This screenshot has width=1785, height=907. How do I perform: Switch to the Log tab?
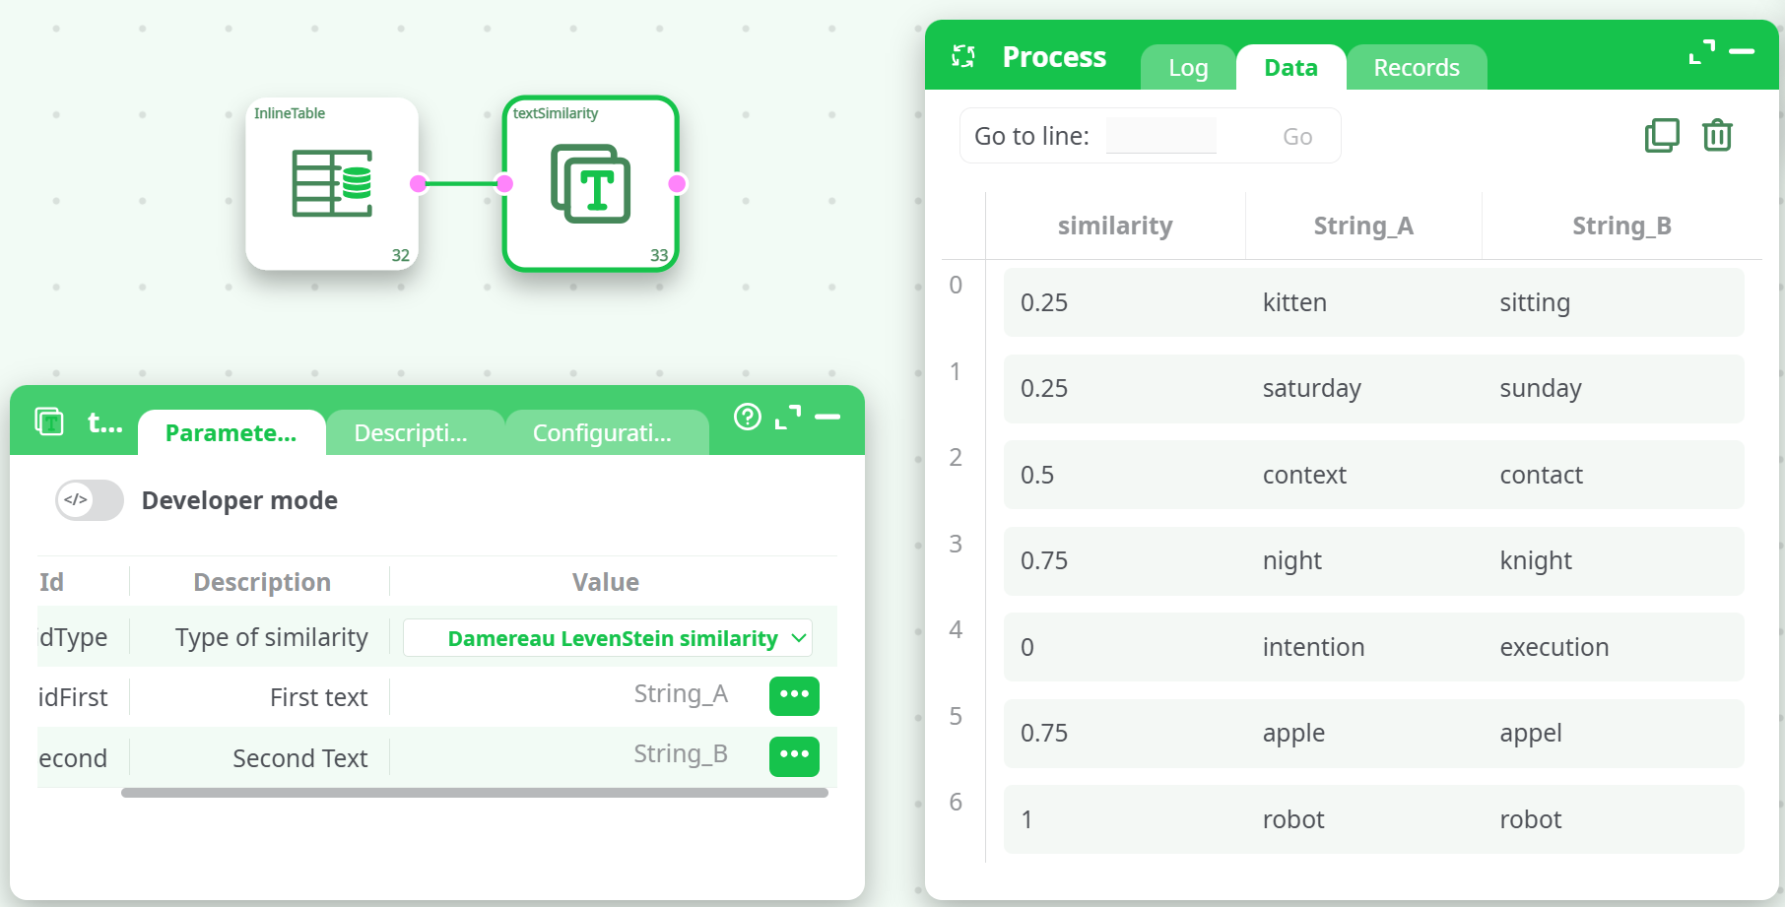point(1188,68)
